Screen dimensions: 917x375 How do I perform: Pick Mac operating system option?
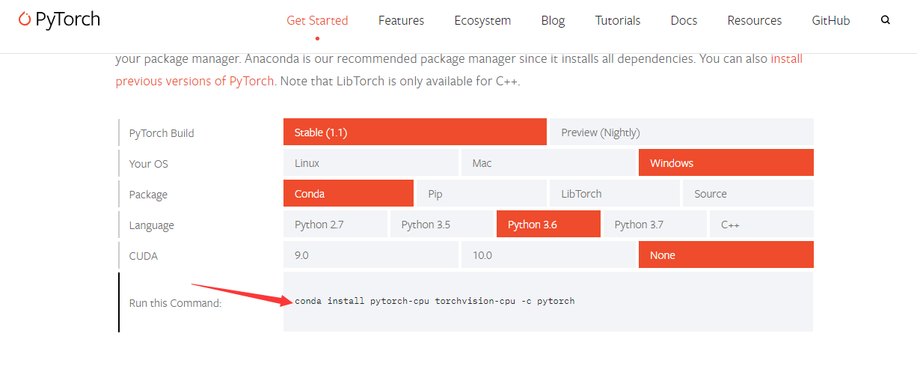click(x=548, y=163)
